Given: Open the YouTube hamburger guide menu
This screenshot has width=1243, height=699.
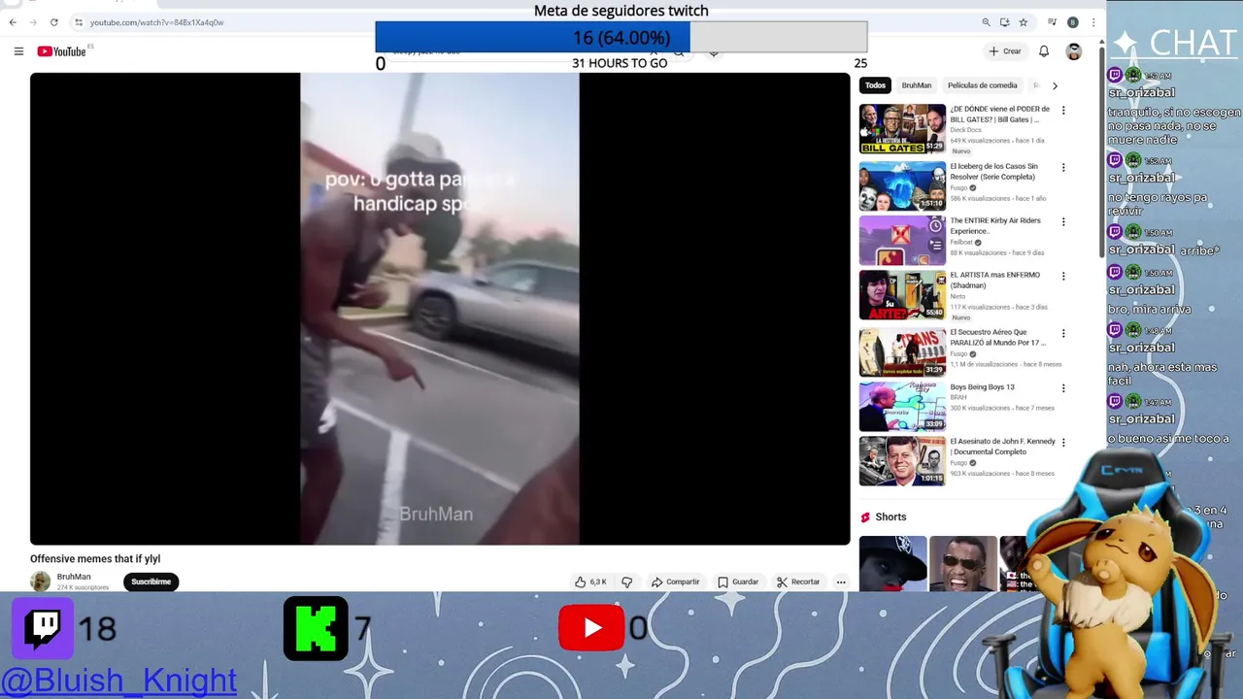Looking at the screenshot, I should coord(18,51).
